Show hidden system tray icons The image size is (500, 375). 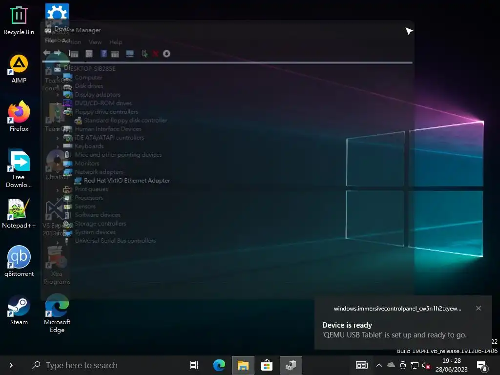(x=379, y=365)
